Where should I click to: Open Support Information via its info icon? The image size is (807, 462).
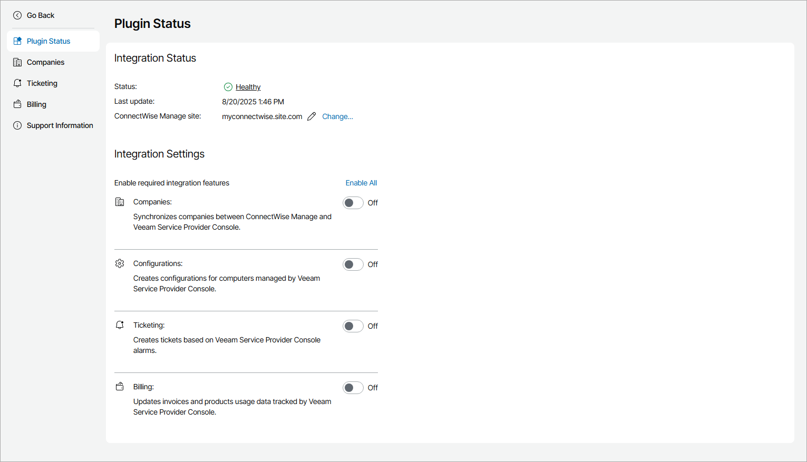[17, 125]
